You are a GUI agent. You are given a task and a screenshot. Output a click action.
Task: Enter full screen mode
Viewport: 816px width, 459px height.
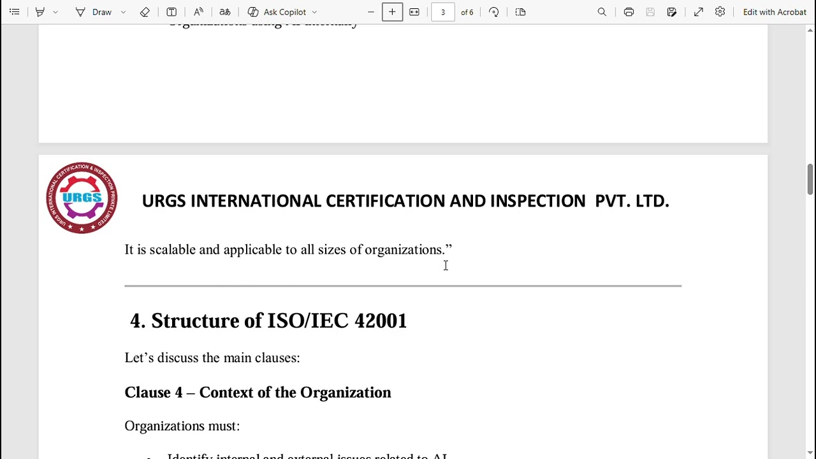coord(699,12)
